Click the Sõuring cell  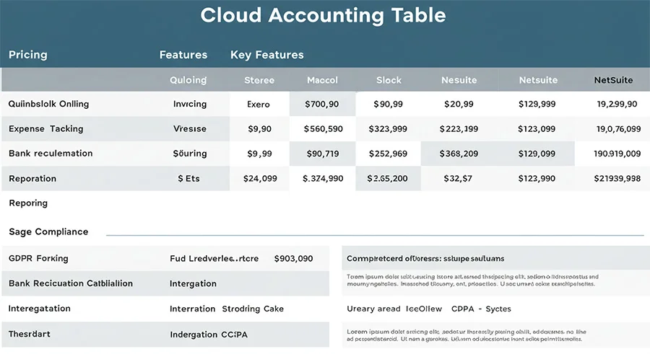pos(190,153)
